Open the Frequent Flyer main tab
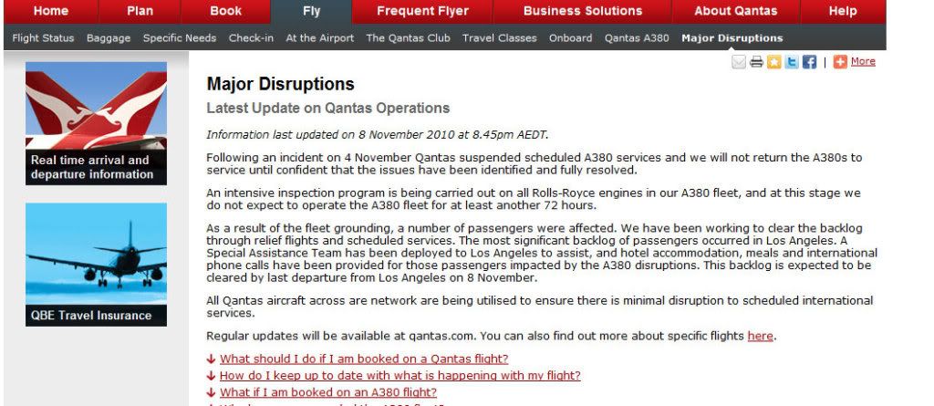934x406 pixels. pos(423,11)
